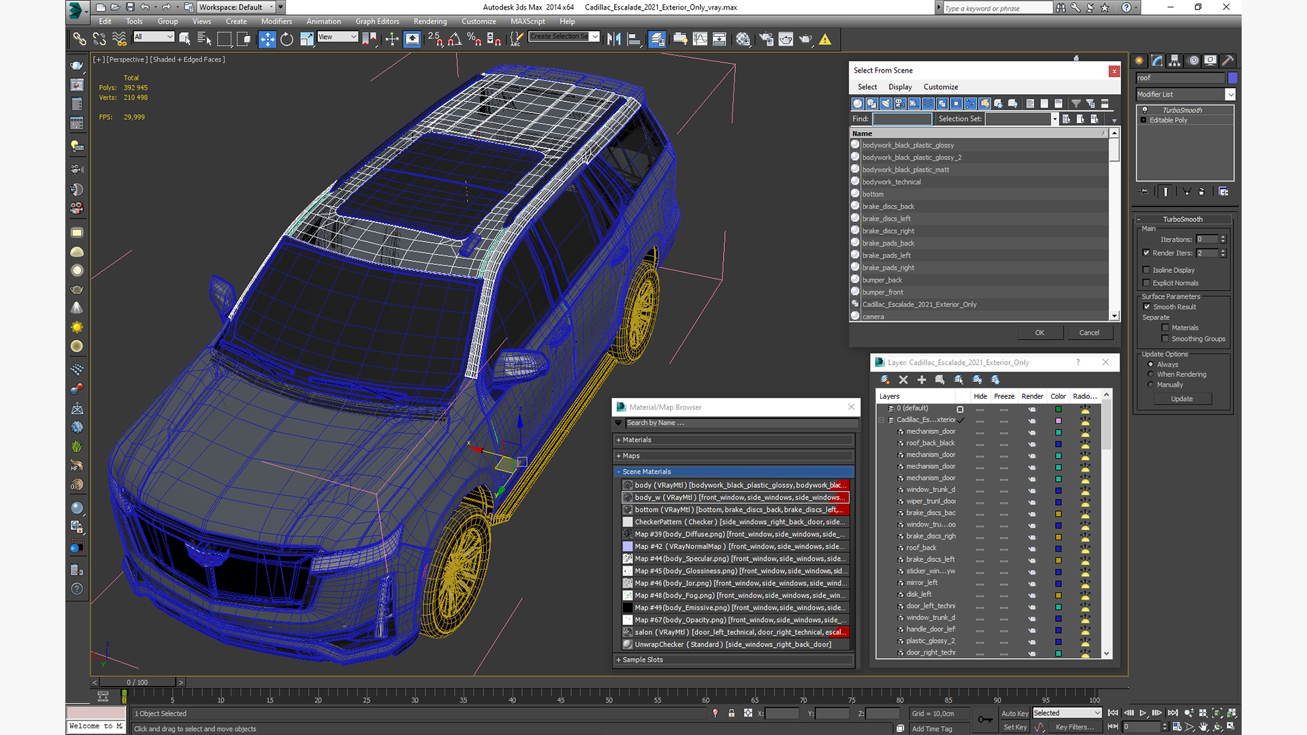Open Graph Editors menu
This screenshot has height=735, width=1307.
click(x=377, y=21)
